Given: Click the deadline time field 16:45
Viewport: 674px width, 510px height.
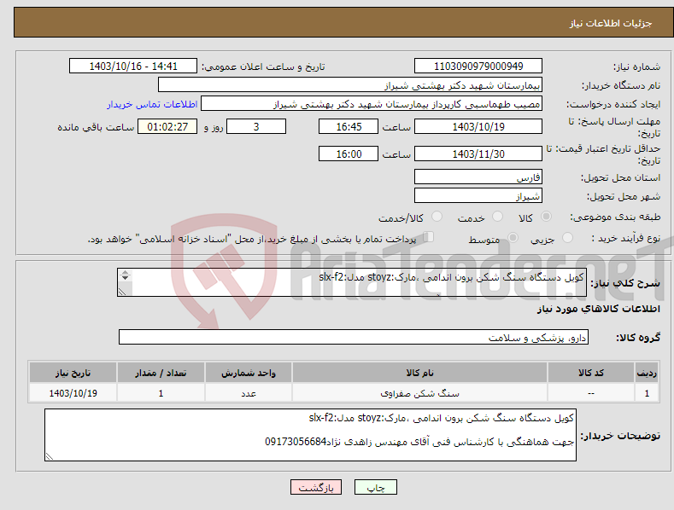Looking at the screenshot, I should point(349,126).
